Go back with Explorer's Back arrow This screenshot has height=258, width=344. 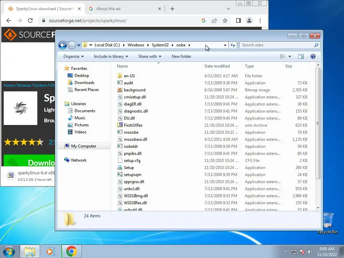point(62,45)
